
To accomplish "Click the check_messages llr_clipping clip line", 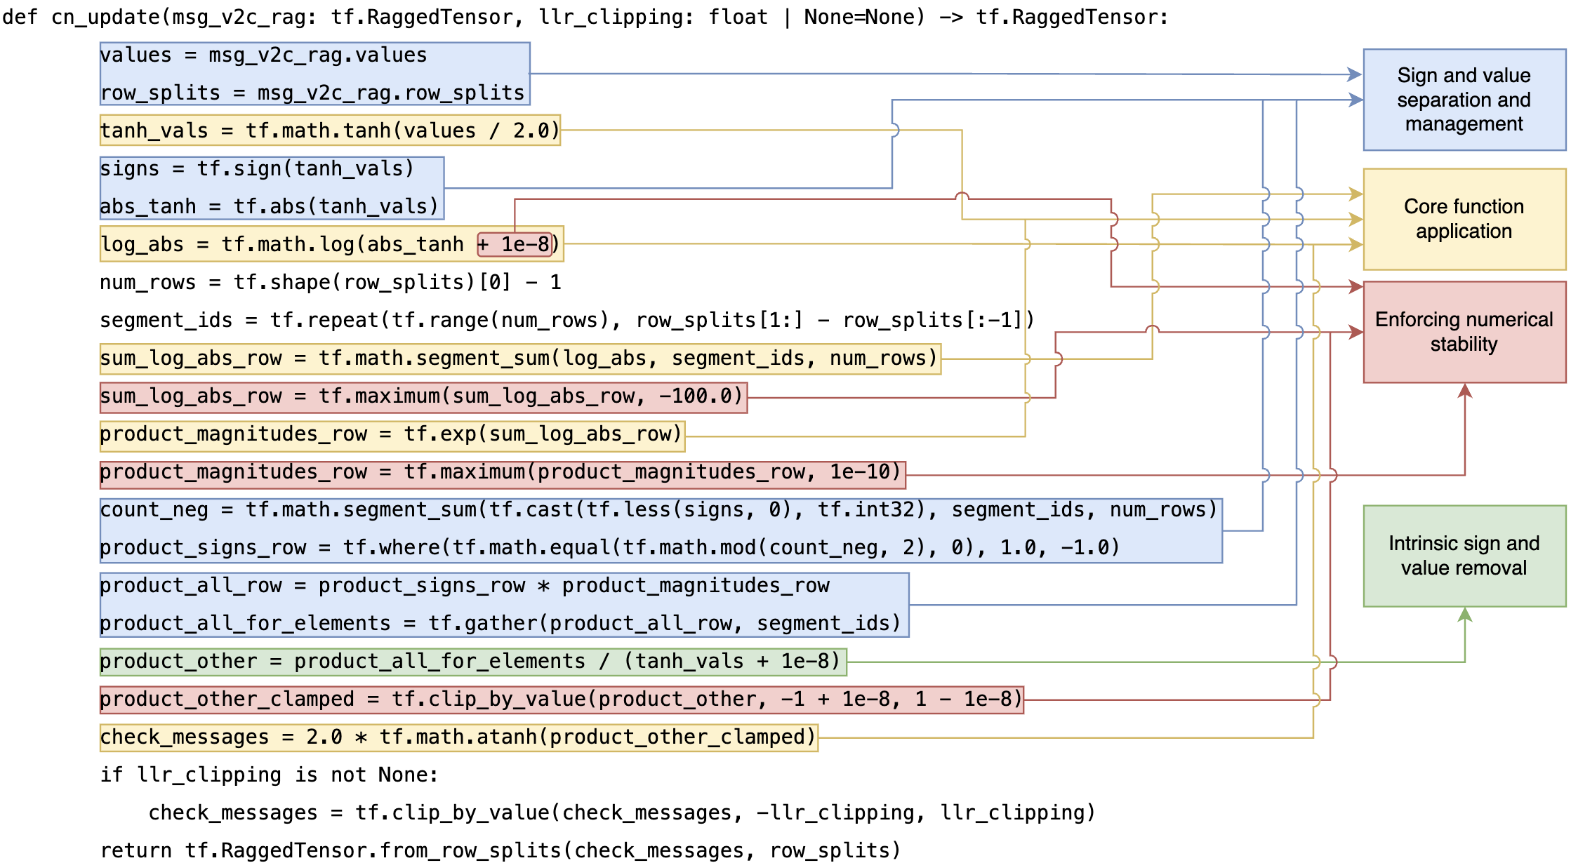I will coord(622,812).
